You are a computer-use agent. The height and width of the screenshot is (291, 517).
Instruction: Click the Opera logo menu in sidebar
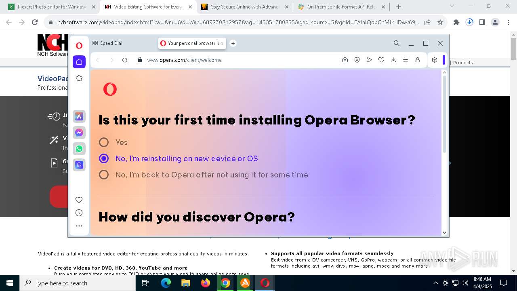click(x=79, y=46)
